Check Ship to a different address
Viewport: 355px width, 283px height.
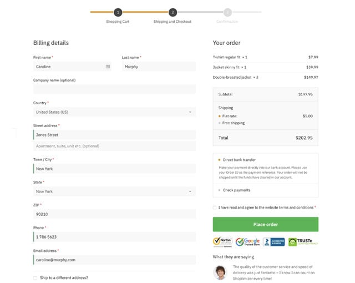35,278
